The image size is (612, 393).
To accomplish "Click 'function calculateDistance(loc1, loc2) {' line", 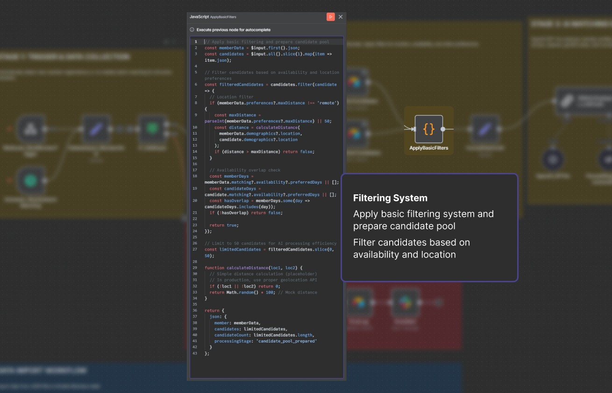I will point(254,268).
